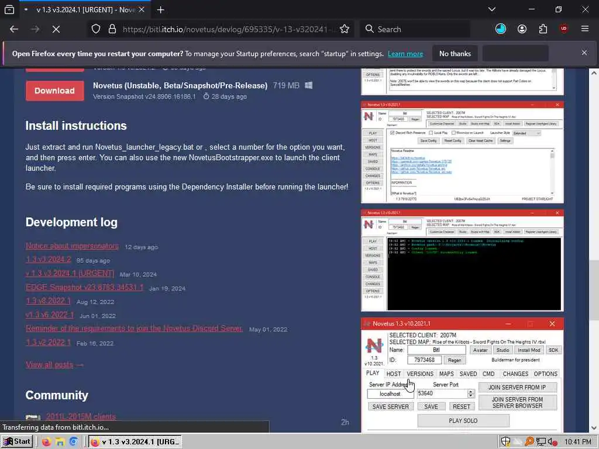
Task: Open the Firefox View icon
Action: point(9,9)
